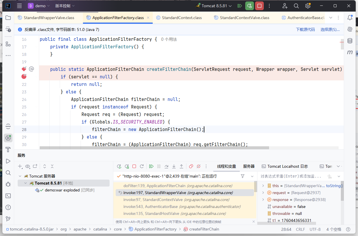Open the Database tool window icon

pos(350,41)
